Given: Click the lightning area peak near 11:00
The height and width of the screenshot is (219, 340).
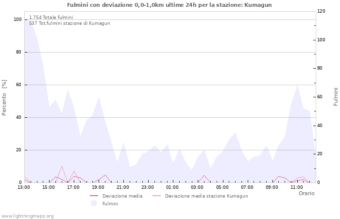Looking at the screenshot, I should [x=297, y=86].
